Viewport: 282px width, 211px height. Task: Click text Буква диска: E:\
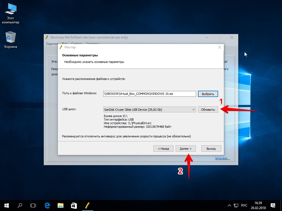pos(115,116)
